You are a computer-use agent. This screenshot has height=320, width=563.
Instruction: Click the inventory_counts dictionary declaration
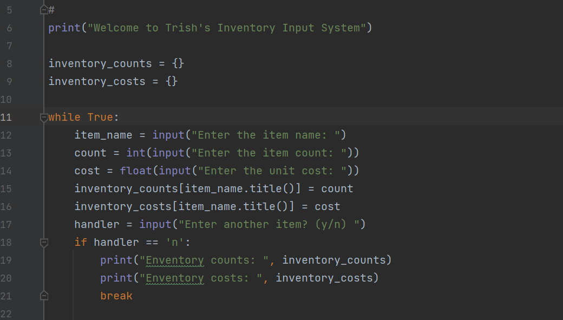[x=100, y=63]
